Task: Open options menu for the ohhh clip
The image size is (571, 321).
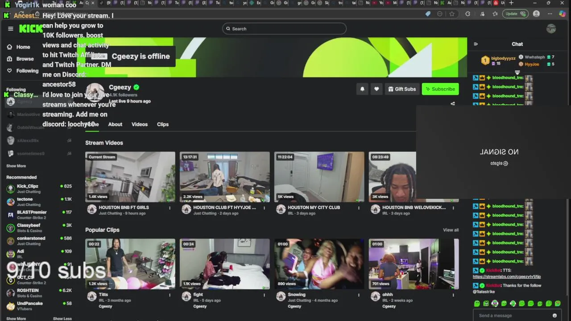Action: [453, 295]
